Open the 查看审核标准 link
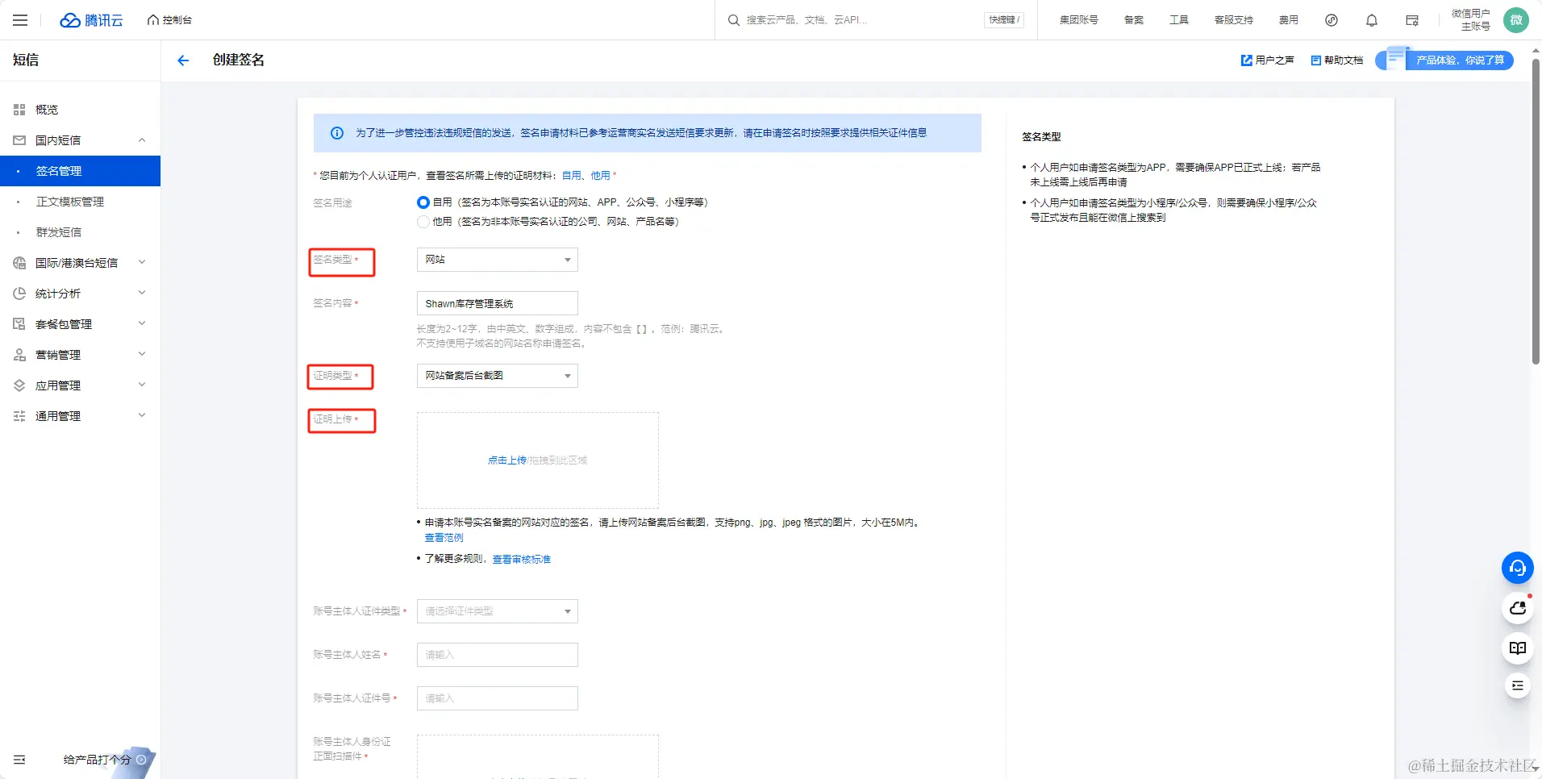The image size is (1542, 779). tap(522, 559)
